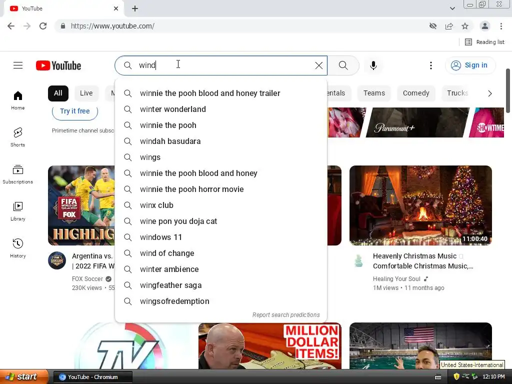Screen dimensions: 512x384
Task: Click the Try it free button
Action: (75, 111)
